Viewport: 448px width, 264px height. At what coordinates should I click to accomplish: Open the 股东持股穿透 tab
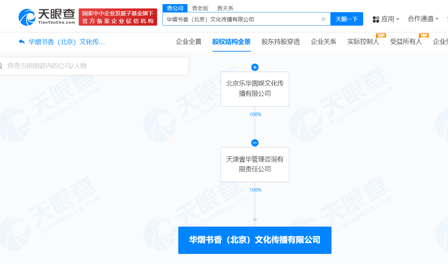point(281,42)
